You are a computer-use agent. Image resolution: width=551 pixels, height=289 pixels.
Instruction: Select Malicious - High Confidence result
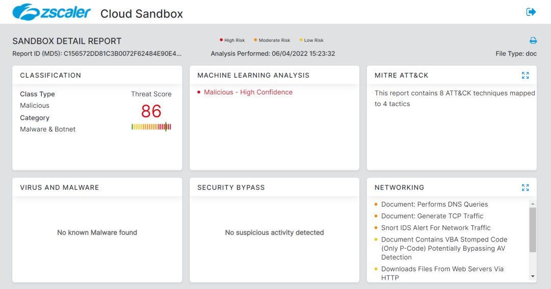[x=248, y=92]
